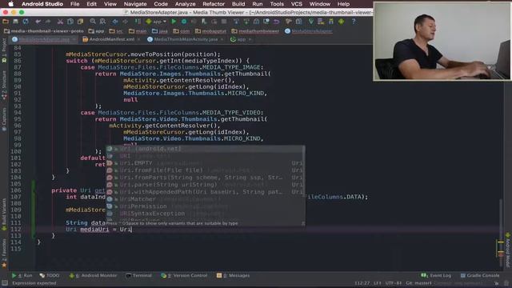Click the AVD Manager device icon
The height and width of the screenshot is (288, 512).
coord(321,22)
